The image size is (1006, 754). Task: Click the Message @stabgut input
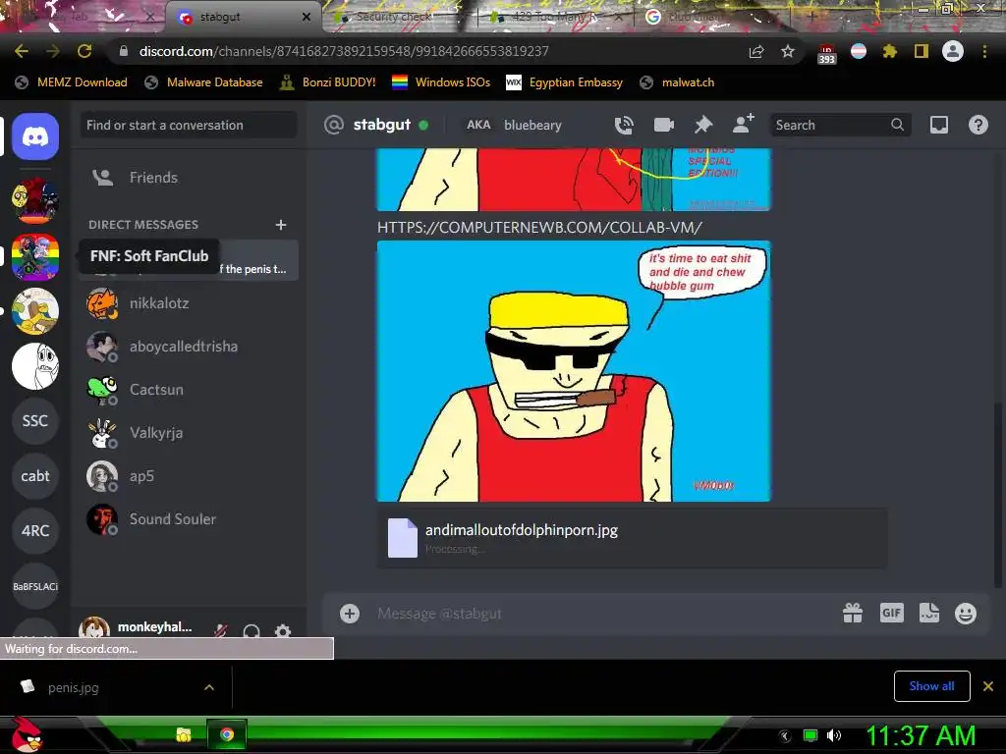tap(603, 614)
